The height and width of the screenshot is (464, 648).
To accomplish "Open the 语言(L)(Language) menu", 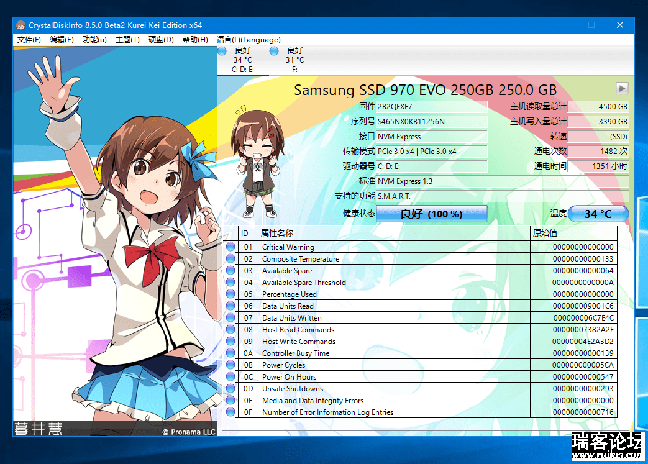I will [249, 40].
